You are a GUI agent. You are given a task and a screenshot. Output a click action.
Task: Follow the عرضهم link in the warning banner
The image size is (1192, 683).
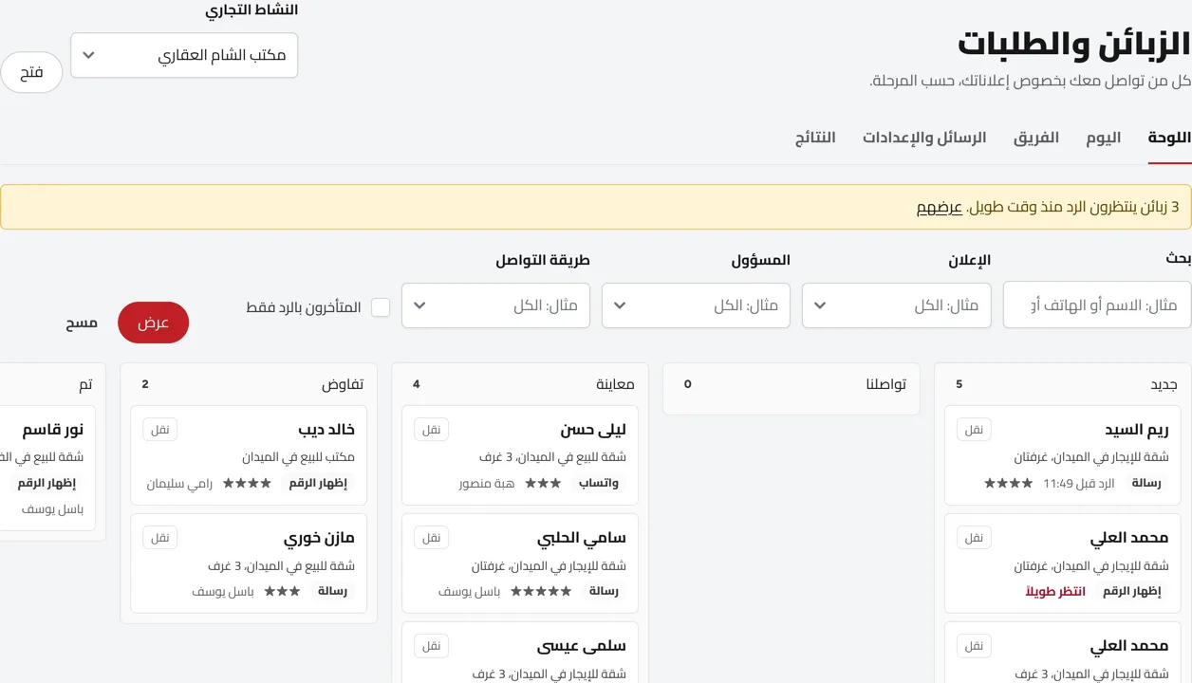coord(939,207)
